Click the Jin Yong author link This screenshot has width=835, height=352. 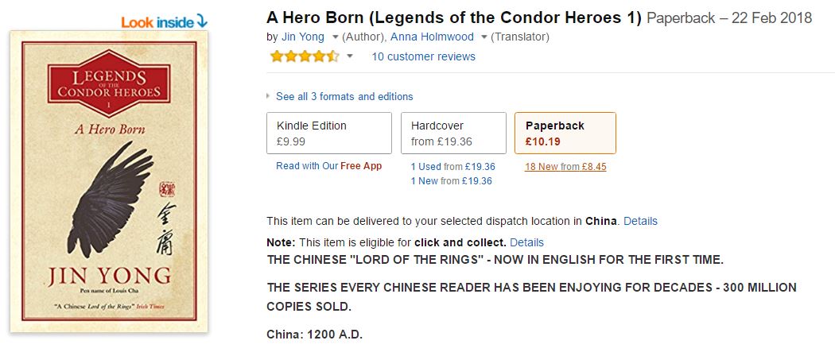pos(304,37)
